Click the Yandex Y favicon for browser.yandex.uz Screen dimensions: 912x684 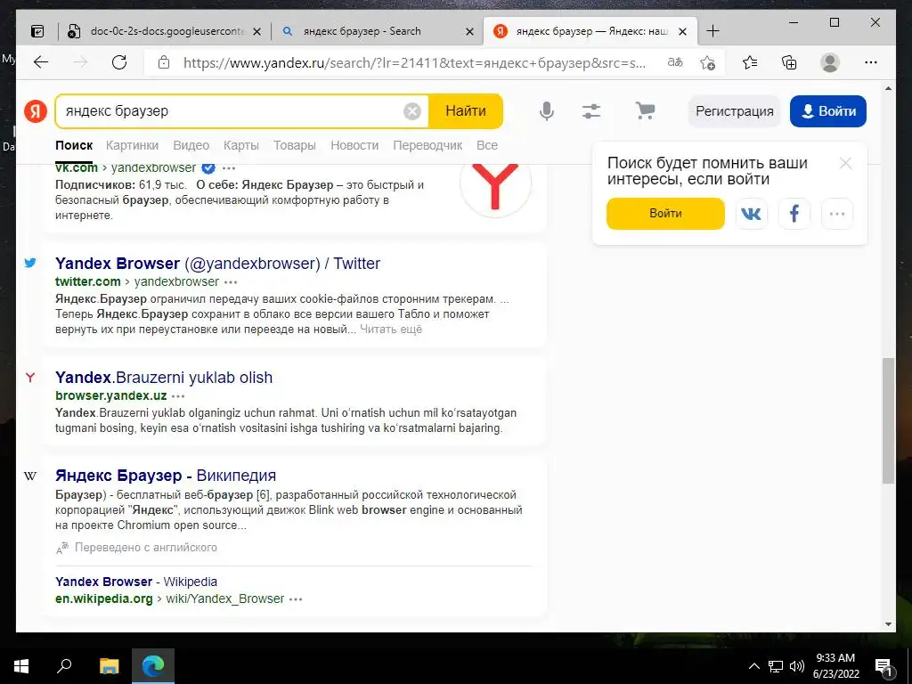pos(30,378)
